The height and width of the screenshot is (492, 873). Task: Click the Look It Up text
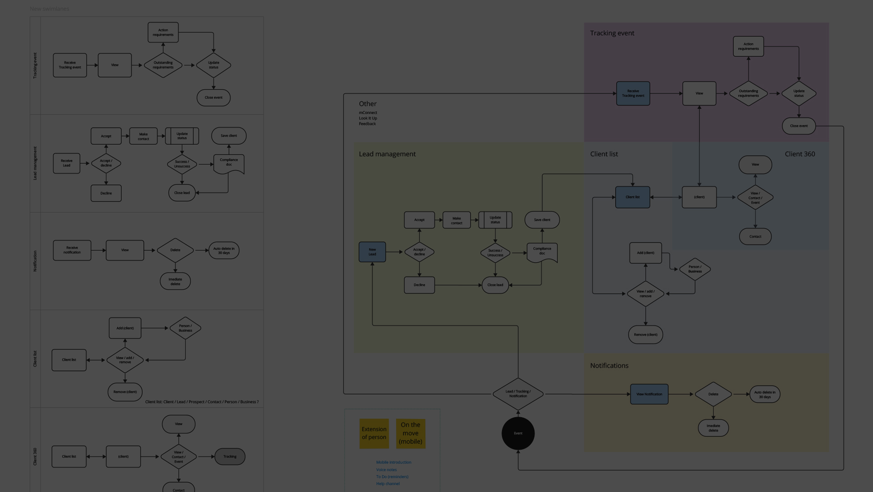[x=368, y=118]
